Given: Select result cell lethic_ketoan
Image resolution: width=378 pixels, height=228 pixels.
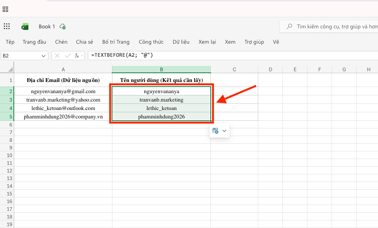Looking at the screenshot, I should [x=161, y=108].
